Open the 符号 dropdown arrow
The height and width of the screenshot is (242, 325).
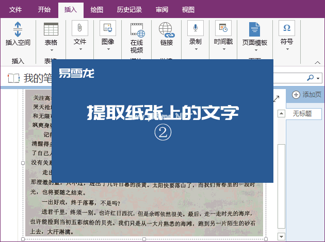click(287, 49)
